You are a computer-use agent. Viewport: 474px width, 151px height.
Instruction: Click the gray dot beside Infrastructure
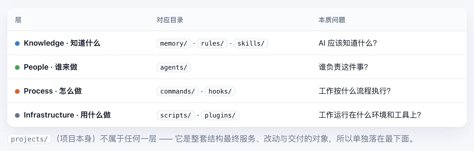pos(17,115)
